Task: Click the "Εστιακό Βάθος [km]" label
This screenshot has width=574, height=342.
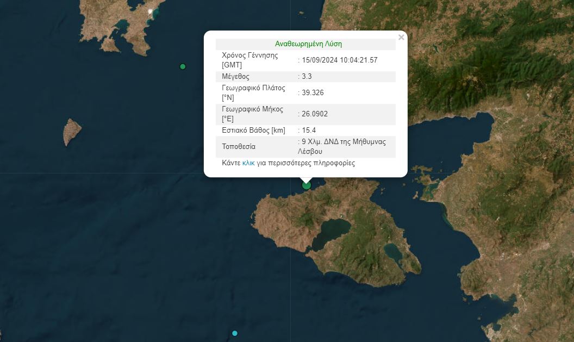Action: tap(254, 130)
